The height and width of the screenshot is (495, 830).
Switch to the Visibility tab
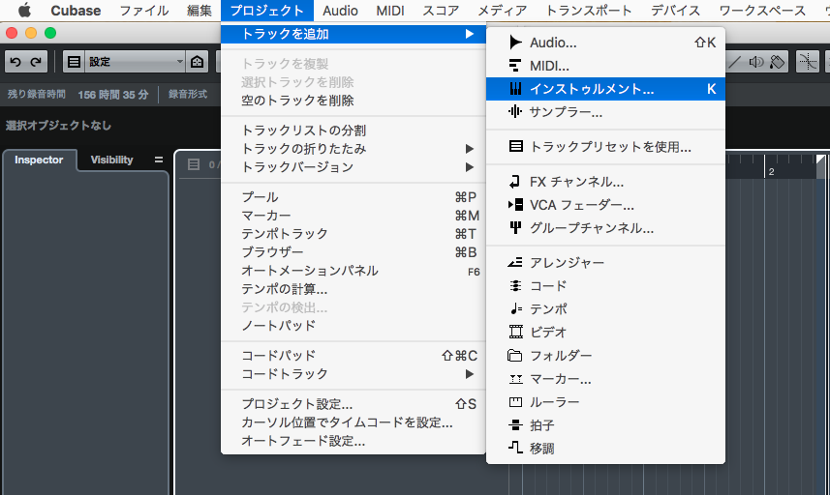pos(111,160)
